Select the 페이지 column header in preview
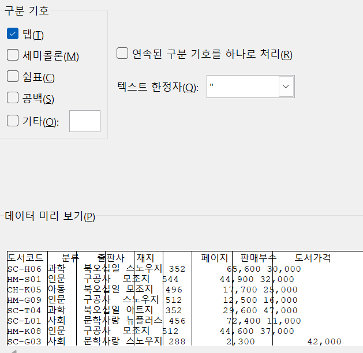363x353 pixels. coord(214,258)
